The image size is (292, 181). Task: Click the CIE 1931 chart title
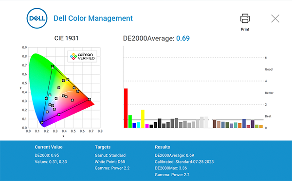coord(66,38)
